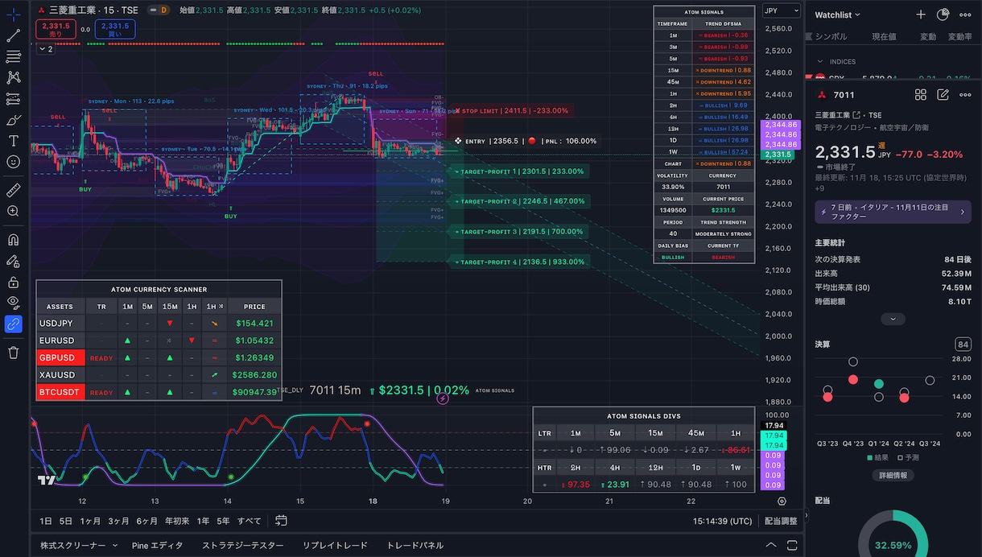Screen dimensions: 982x557
Task: Select the 6ヶ月 time range
Action: coord(147,521)
